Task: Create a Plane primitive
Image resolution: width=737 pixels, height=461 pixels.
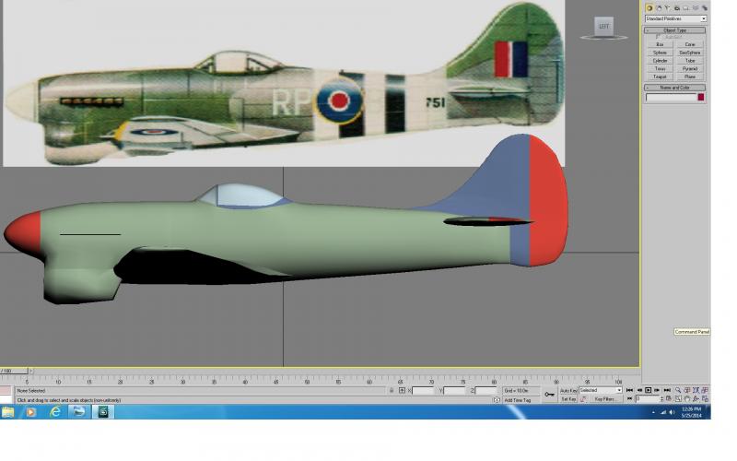Action: pos(689,77)
